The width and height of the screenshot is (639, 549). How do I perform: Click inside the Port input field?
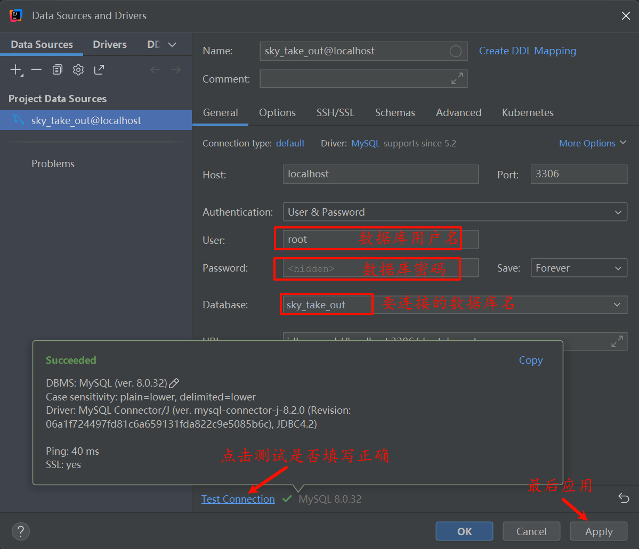[x=578, y=174]
